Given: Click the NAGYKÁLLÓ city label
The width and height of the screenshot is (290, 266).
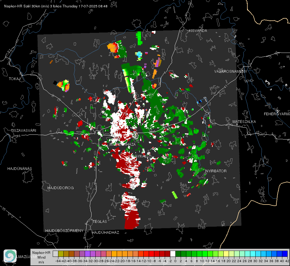Looking at the screenshot, I should tap(140, 156).
